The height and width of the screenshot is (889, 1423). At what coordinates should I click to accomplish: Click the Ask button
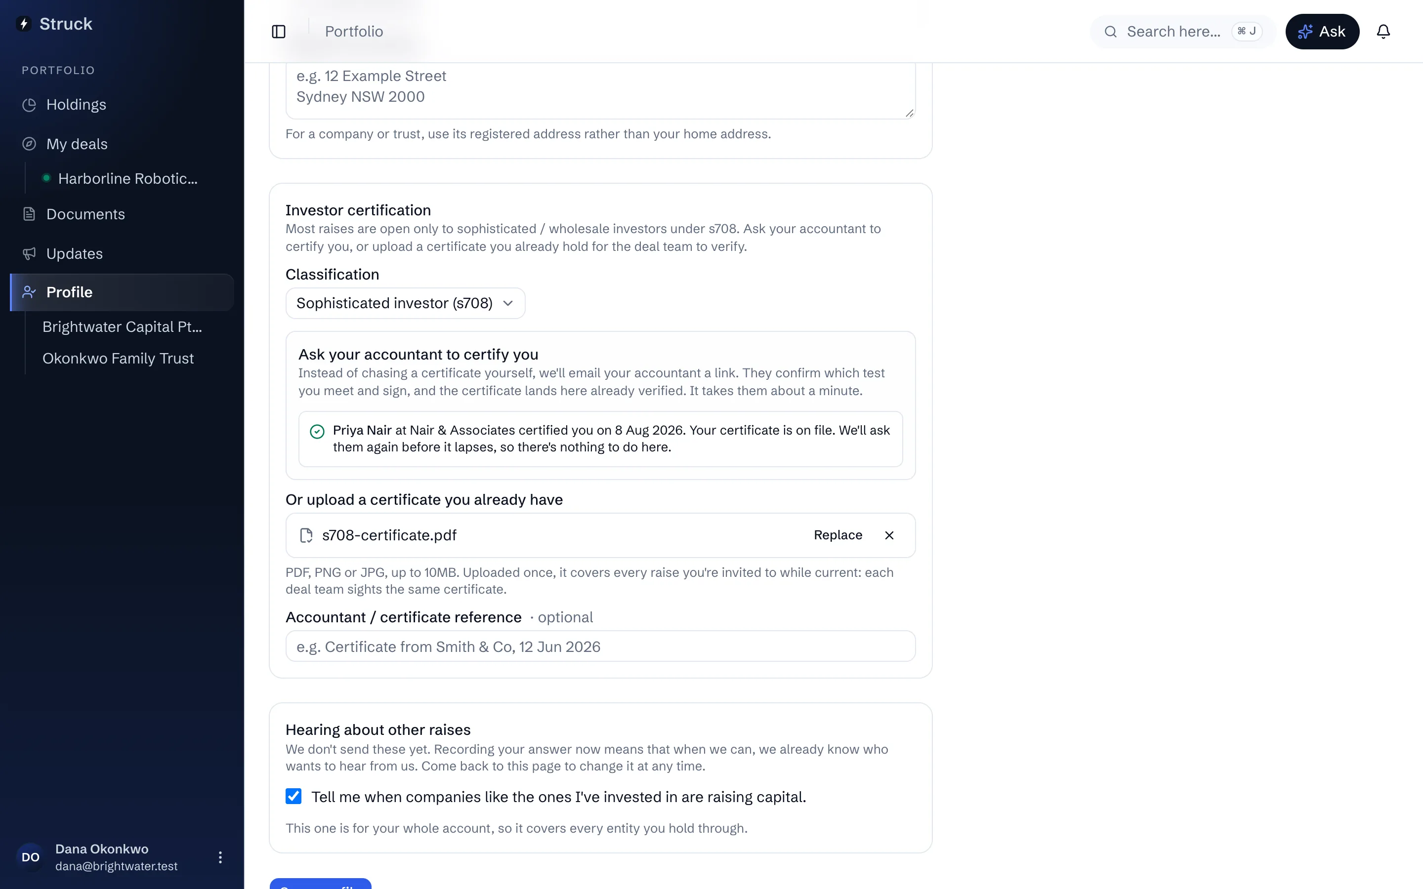click(x=1322, y=31)
